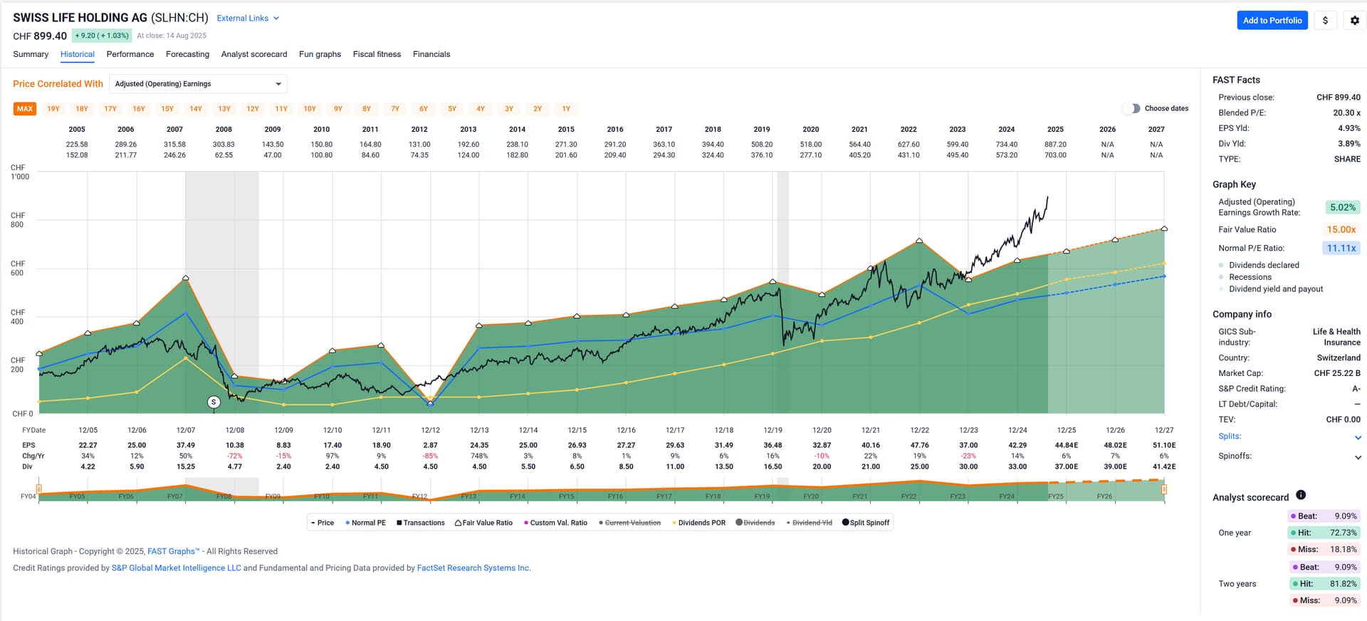Click the left handle of timeline range slider
The width and height of the screenshot is (1367, 621).
coord(39,489)
